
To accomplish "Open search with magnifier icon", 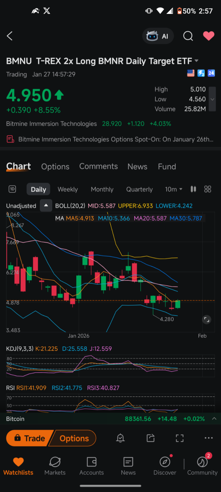I will coord(188,36).
